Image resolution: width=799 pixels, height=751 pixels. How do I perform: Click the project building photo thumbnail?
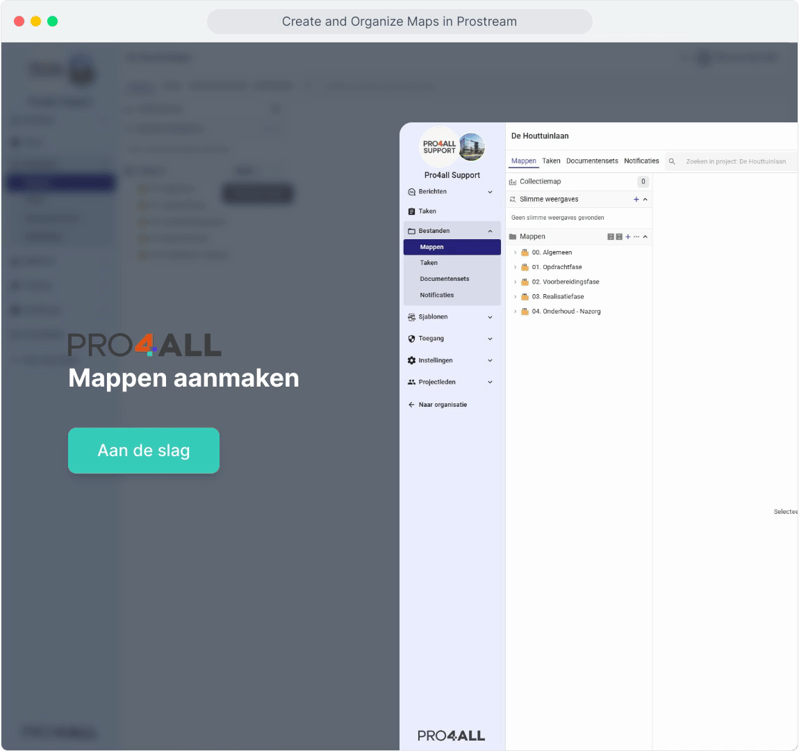[472, 147]
